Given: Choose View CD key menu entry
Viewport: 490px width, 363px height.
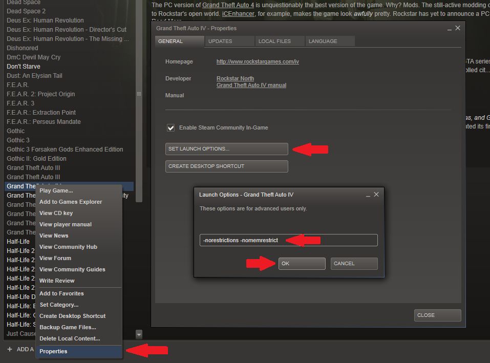Looking at the screenshot, I should click(x=79, y=213).
